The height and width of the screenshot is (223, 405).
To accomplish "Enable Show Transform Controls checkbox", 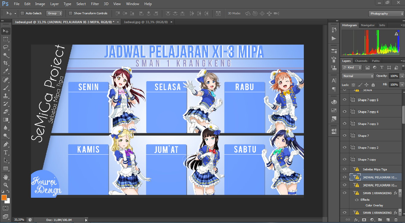I will click(71, 13).
